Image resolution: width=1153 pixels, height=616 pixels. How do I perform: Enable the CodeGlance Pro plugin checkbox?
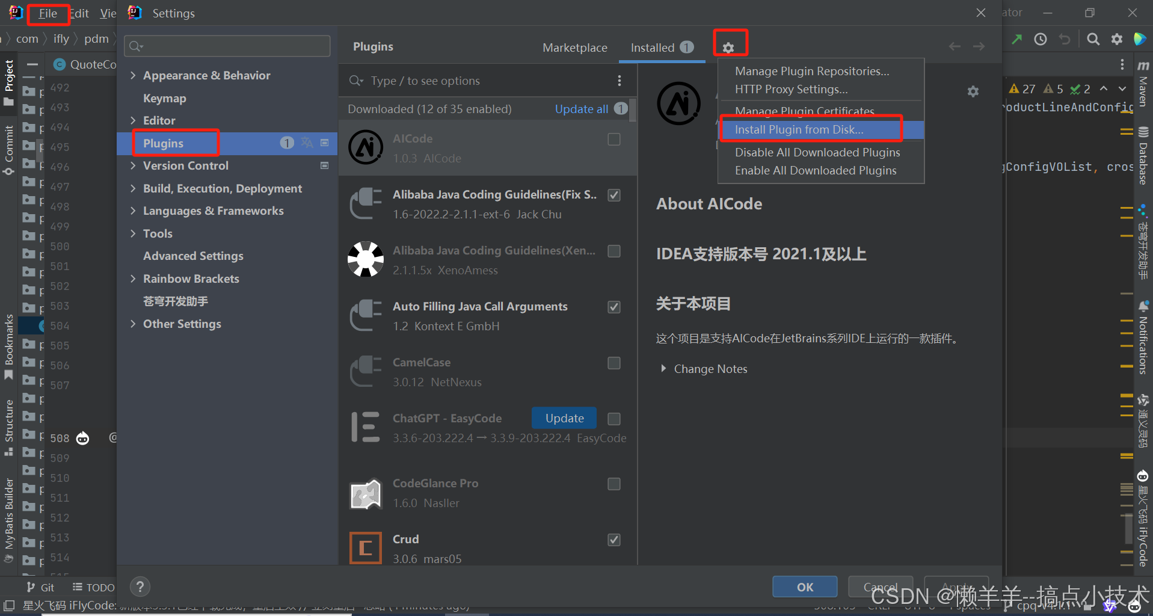(614, 484)
